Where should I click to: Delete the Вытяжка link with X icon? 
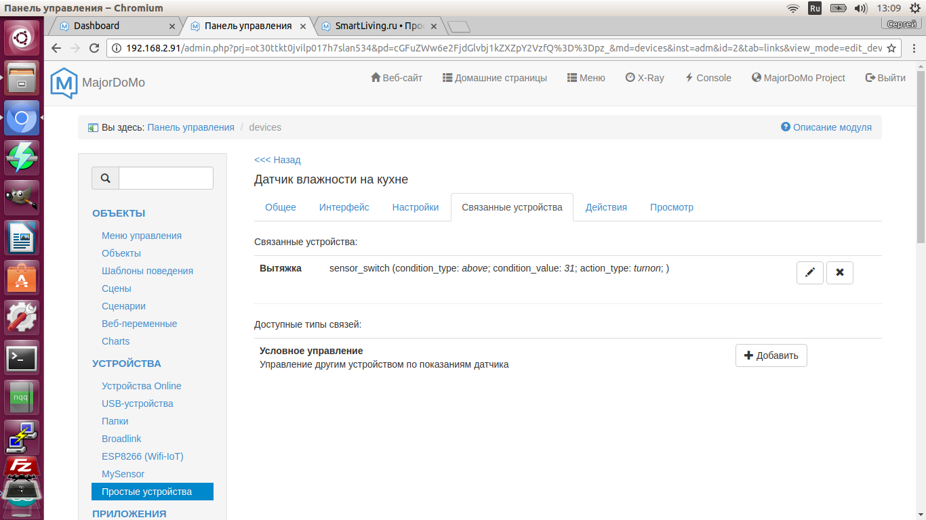click(840, 272)
